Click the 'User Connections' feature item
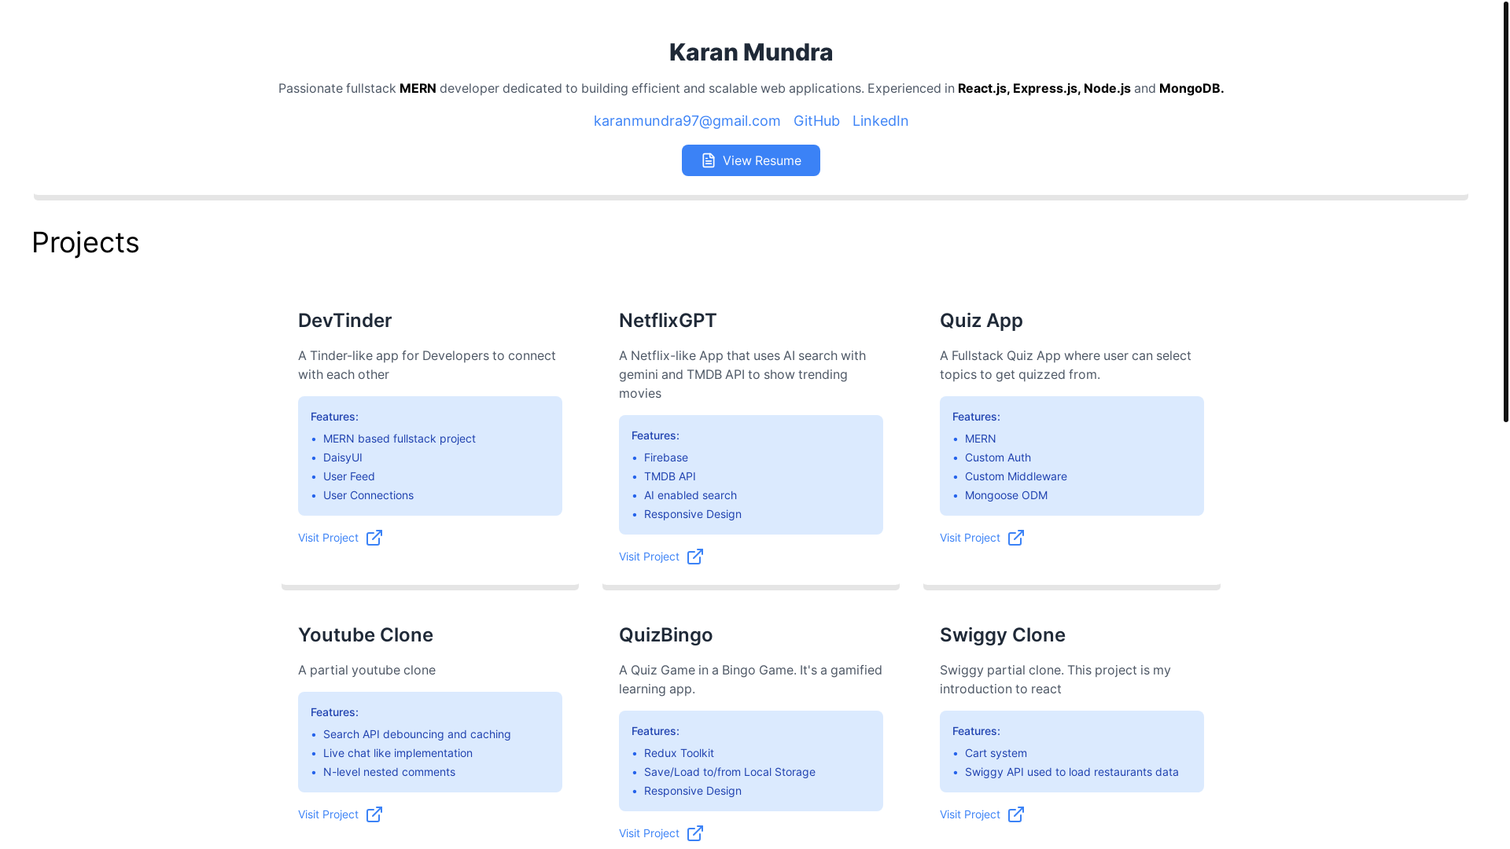1510x849 pixels. [x=368, y=495]
